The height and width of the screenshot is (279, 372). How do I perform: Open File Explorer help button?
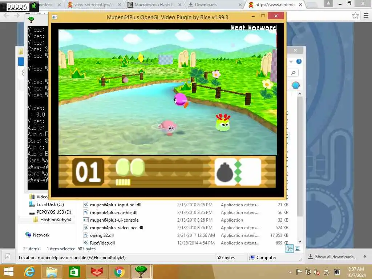pyautogui.click(x=299, y=62)
